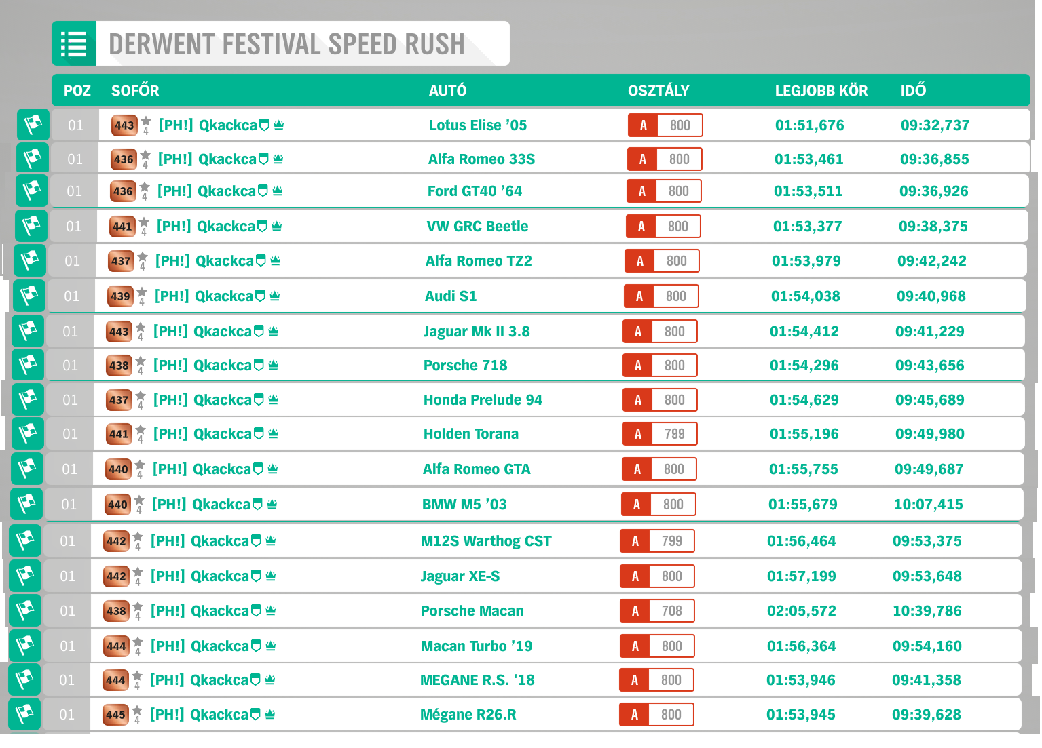
Task: Click the 445 level badge on the last row
Action: point(115,715)
